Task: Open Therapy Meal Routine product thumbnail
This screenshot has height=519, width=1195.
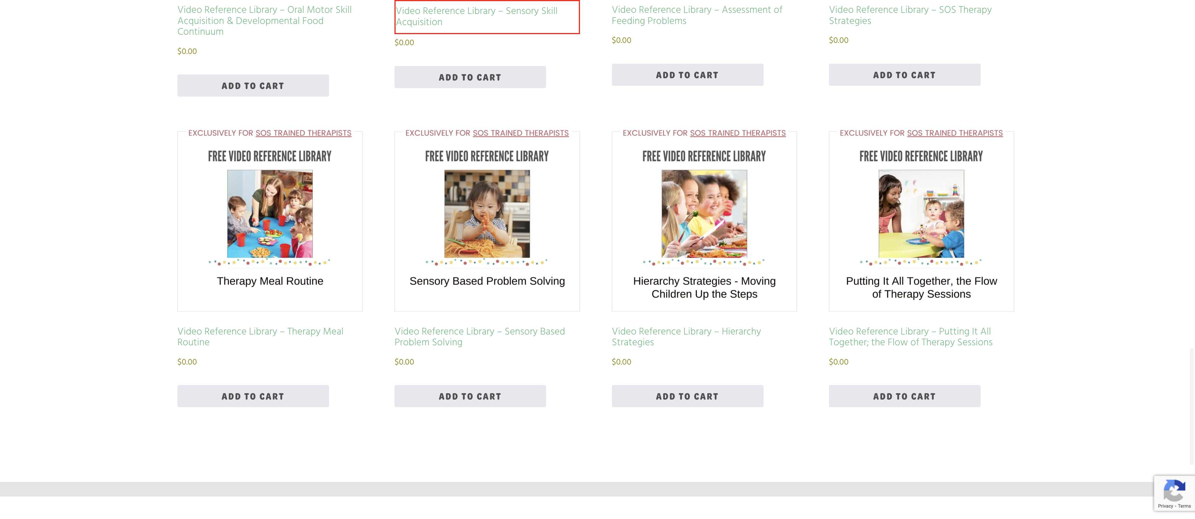Action: pyautogui.click(x=270, y=221)
